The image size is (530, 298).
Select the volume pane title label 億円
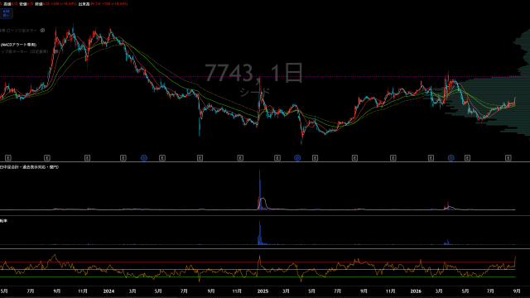pyautogui.click(x=30, y=167)
